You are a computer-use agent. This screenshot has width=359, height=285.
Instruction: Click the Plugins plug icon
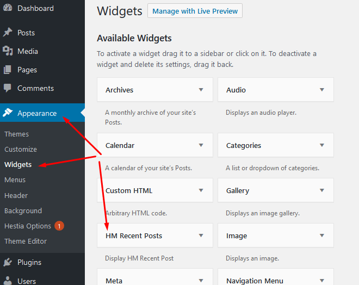[x=8, y=262]
